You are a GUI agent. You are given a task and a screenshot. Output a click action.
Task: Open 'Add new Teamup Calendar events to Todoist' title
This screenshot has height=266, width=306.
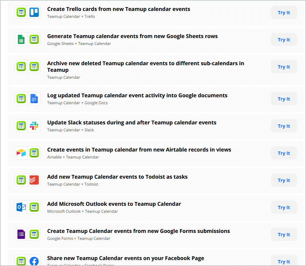117,177
